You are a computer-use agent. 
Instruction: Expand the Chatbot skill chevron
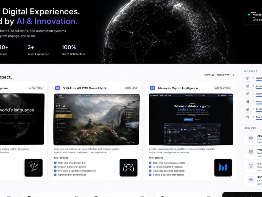tap(254, 109)
